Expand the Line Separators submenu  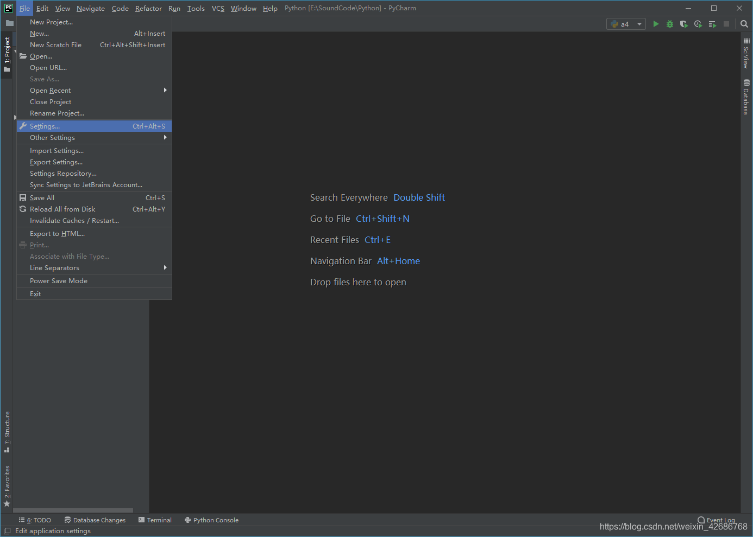(x=94, y=268)
